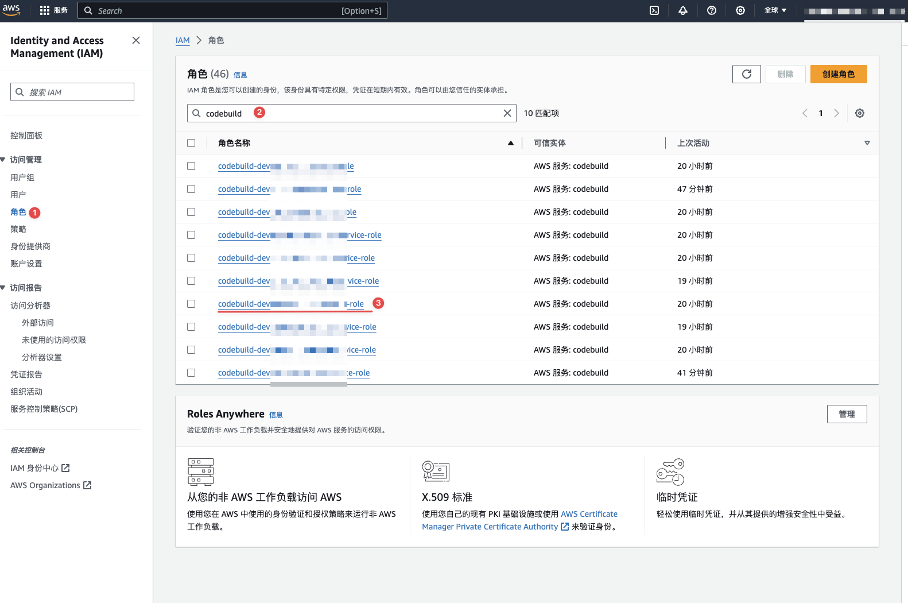Click magnifier icon in roles filter
Image resolution: width=908 pixels, height=603 pixels.
coord(196,113)
